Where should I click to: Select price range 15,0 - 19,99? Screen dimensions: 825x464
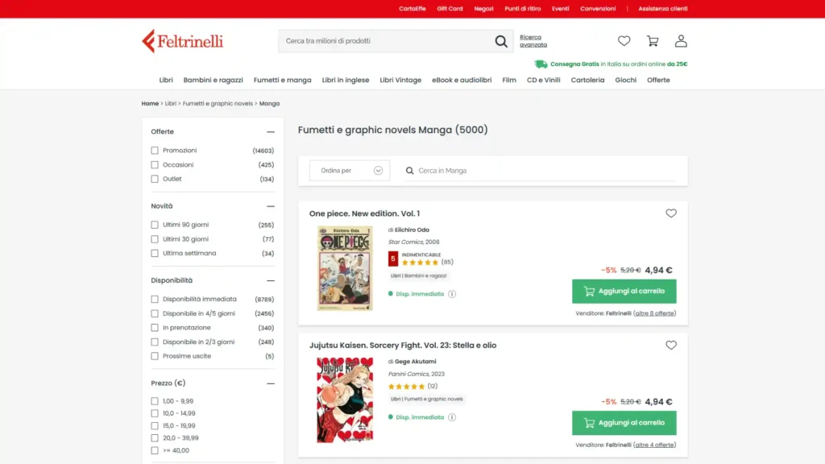tap(155, 425)
